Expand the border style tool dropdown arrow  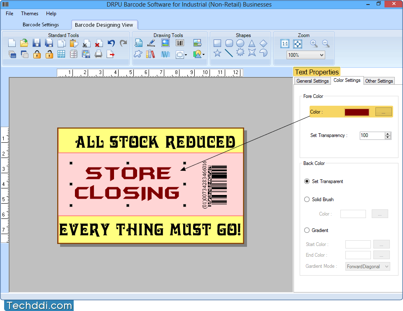tap(186, 54)
